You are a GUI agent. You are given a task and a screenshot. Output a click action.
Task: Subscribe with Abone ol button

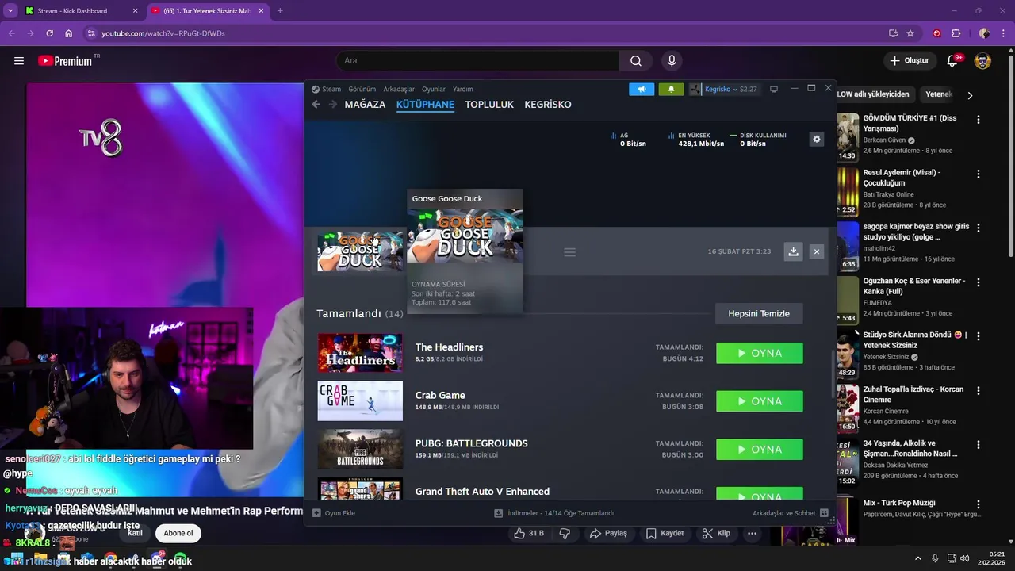pos(178,533)
